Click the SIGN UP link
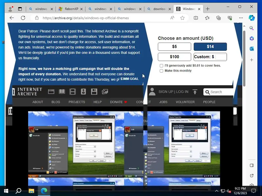The width and height of the screenshot is (262, 196). pos(166,92)
